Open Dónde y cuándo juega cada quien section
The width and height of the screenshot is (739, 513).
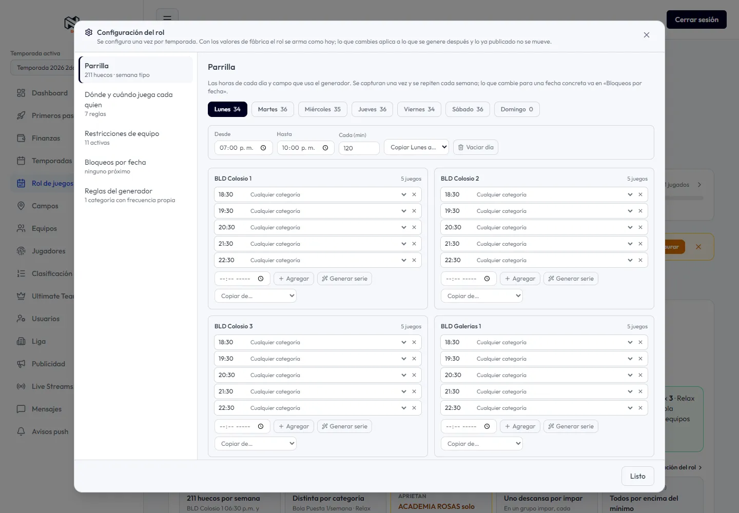136,104
